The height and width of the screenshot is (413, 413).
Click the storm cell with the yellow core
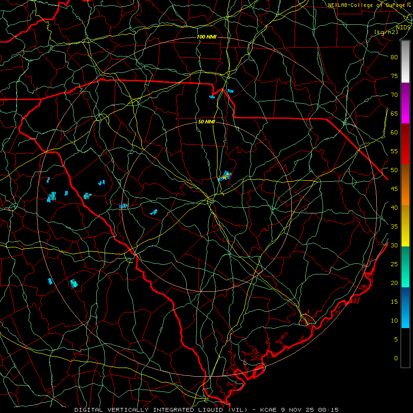(x=225, y=176)
